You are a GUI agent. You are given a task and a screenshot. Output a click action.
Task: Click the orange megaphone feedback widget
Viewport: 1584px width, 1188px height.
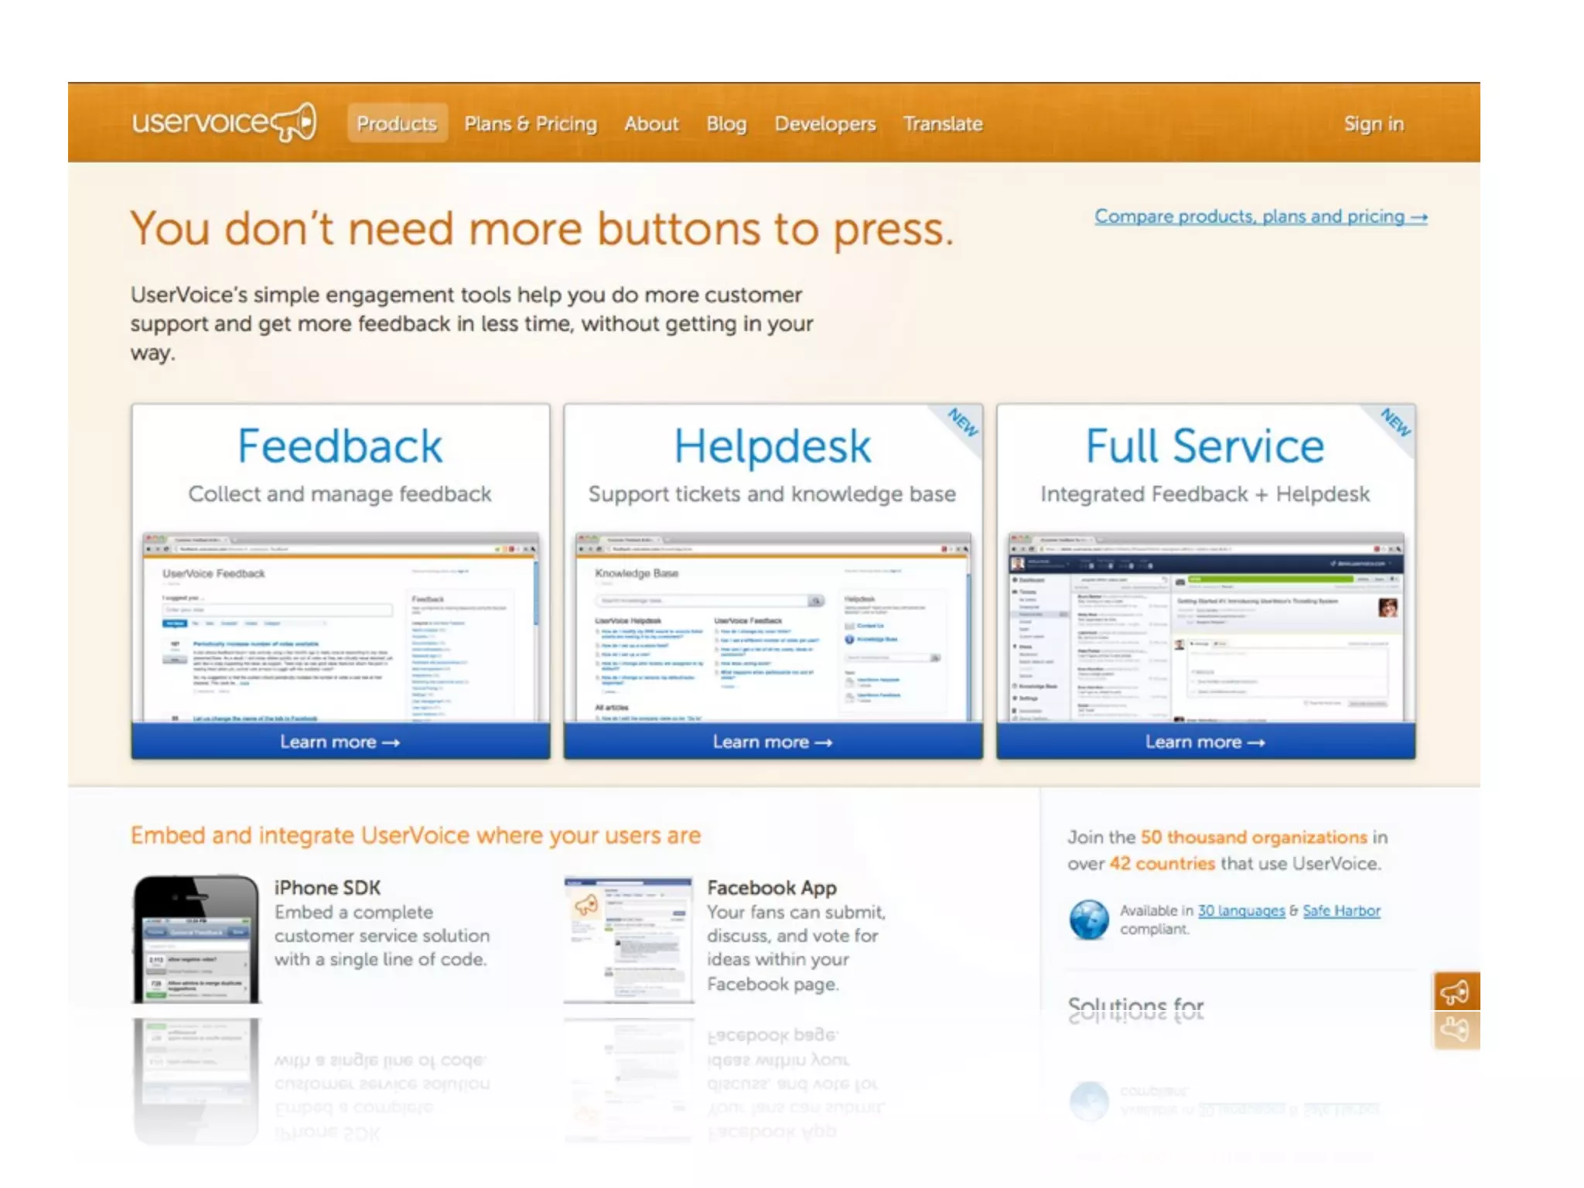(x=1456, y=992)
